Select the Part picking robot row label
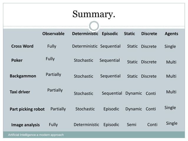The height and width of the screenshot is (141, 188). tap(27, 109)
